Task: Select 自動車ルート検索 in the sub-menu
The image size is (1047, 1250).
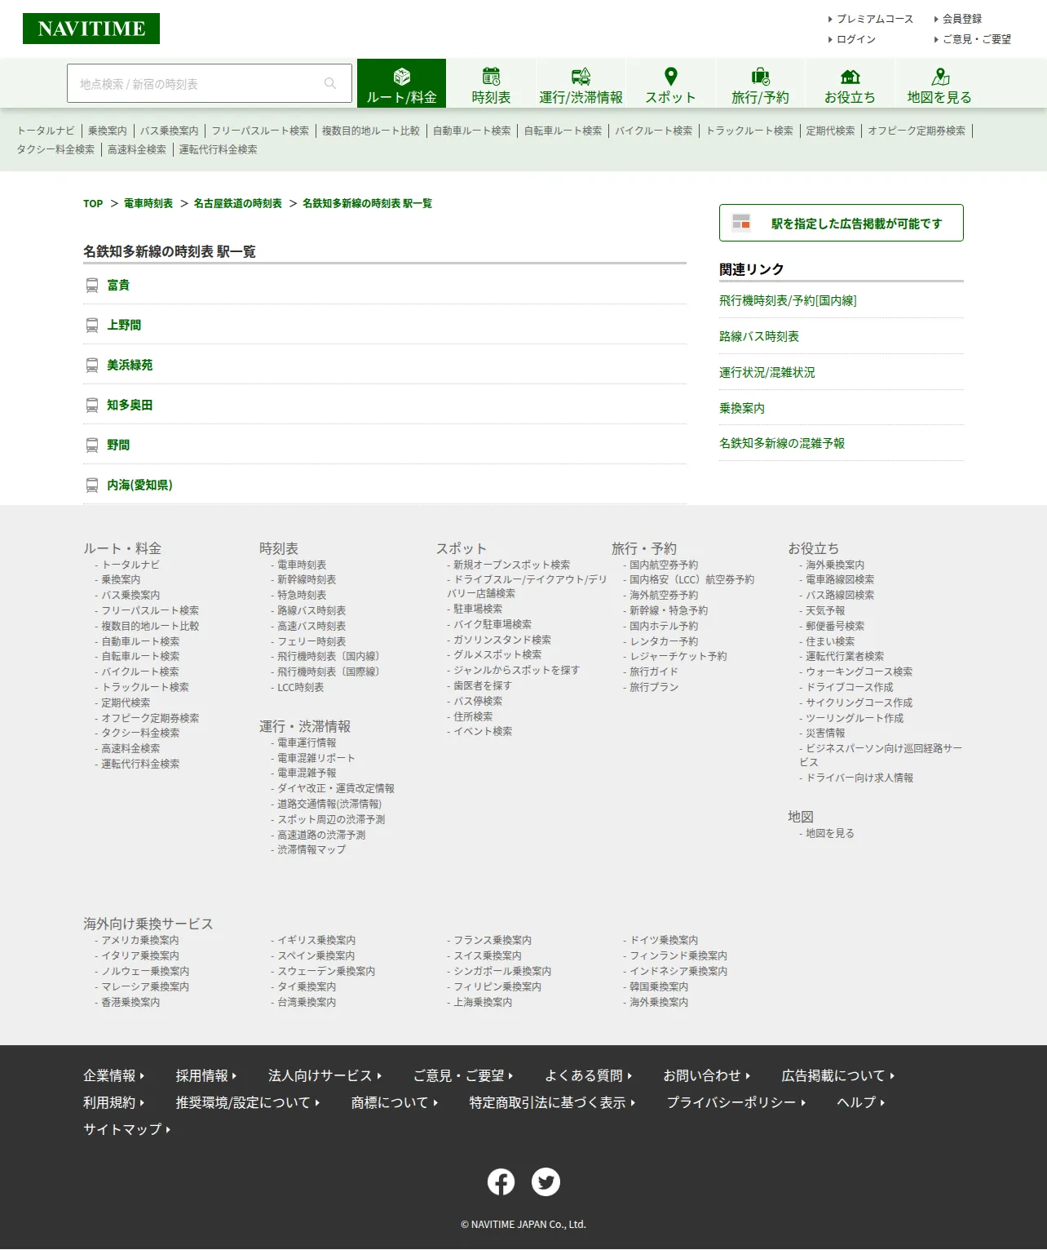Action: pos(472,131)
